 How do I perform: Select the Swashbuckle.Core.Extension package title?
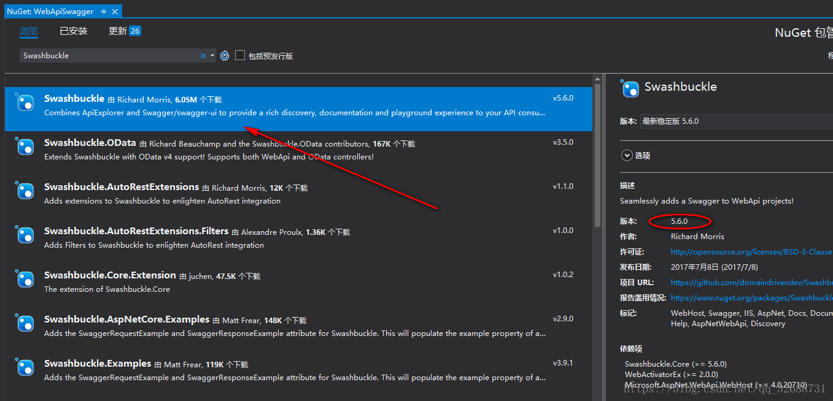pyautogui.click(x=110, y=275)
